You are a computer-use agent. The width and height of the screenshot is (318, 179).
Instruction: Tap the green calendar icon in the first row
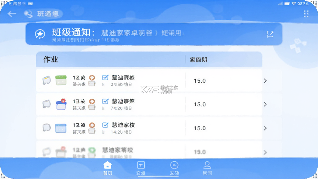click(61, 80)
